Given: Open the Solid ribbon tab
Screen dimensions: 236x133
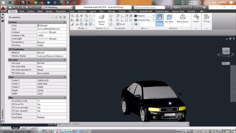Looking at the screenshot, I should click(21, 11).
